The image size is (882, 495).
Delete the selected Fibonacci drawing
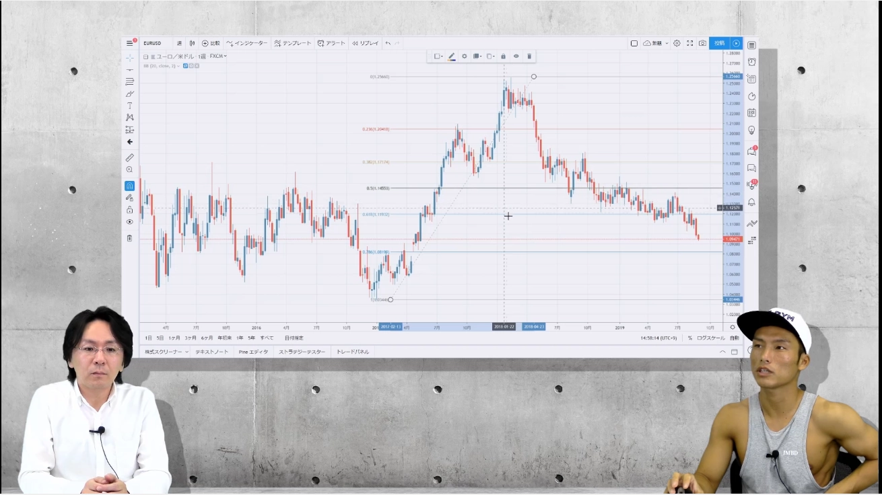pyautogui.click(x=529, y=56)
